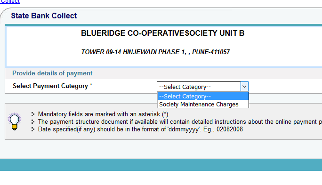Select the highlighted --Select Category-- option
The image size is (322, 185).
[x=203, y=96]
